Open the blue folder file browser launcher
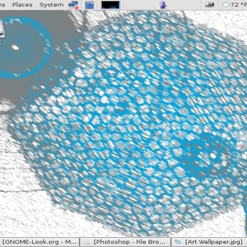The height and width of the screenshot is (247, 247). 90,5
